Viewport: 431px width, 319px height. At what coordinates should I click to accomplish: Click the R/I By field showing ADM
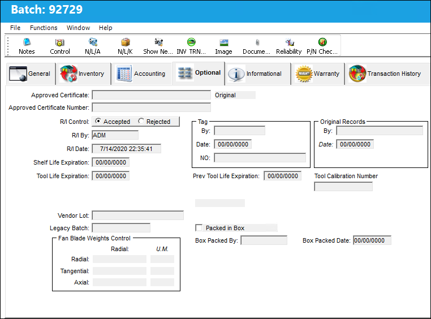[115, 135]
